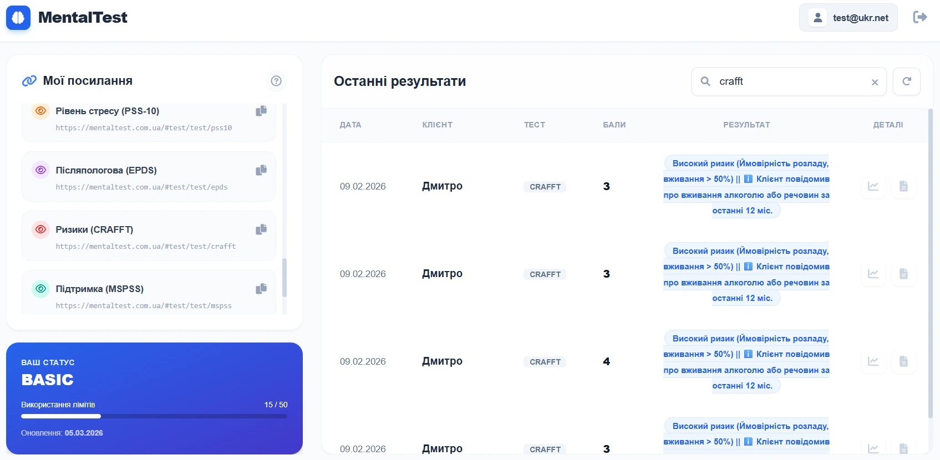Open the epds test URL

point(141,187)
